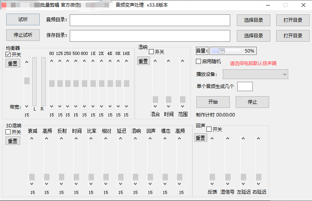
Task: Enable the 回声 echo 开关 checkbox
Action: (209, 129)
